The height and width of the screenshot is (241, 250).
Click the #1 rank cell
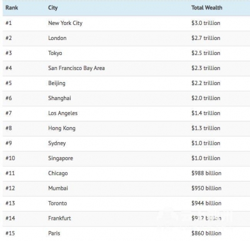coord(9,23)
